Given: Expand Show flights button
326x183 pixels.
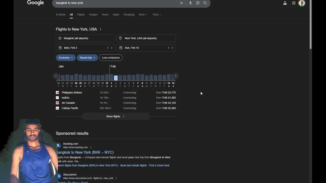Looking at the screenshot, I should pos(116,116).
